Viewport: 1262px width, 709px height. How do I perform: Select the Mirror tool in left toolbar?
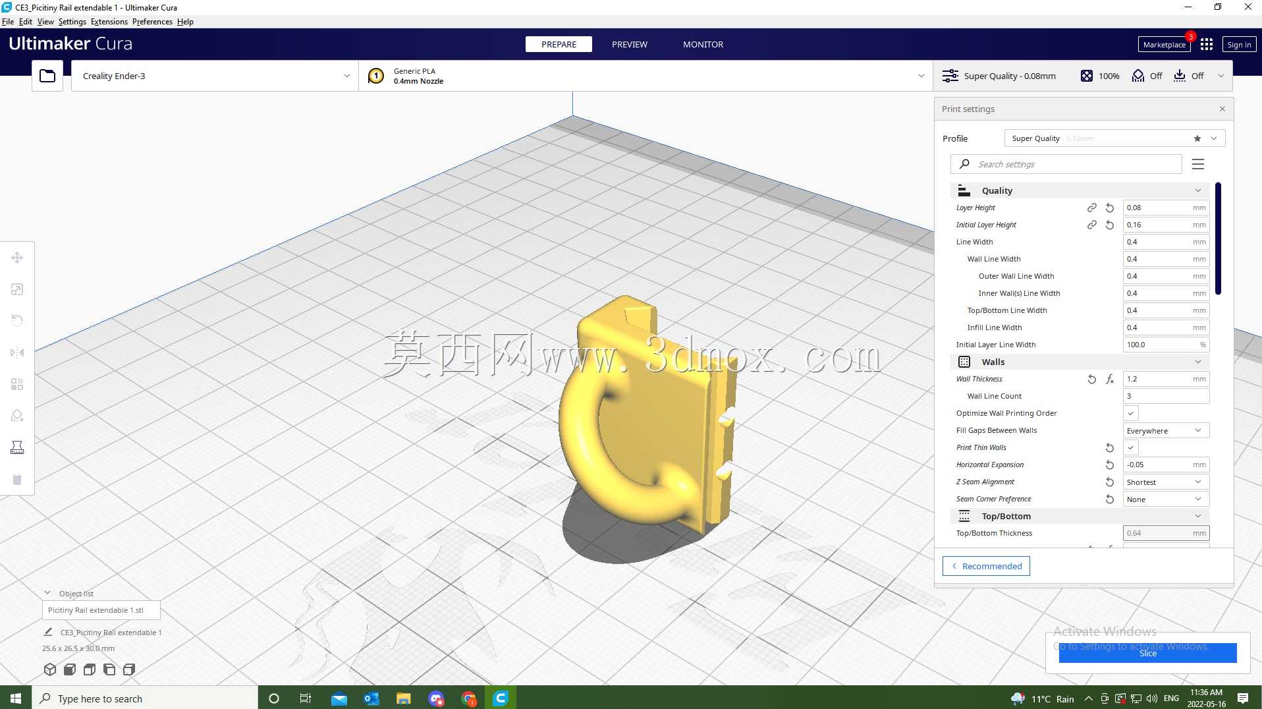click(17, 353)
